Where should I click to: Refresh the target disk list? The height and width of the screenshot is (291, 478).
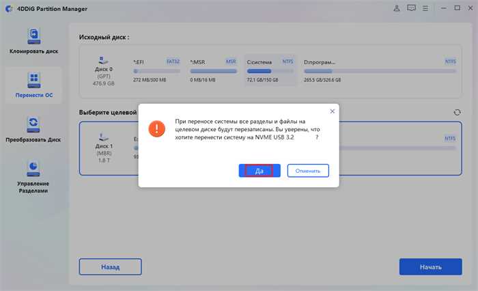(x=457, y=113)
